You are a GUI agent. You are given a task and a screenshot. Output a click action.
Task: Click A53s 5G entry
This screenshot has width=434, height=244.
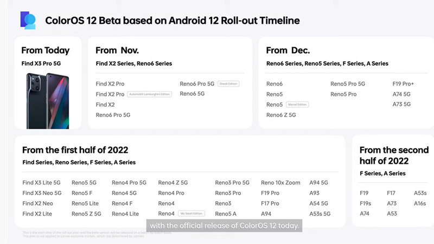pyautogui.click(x=320, y=214)
